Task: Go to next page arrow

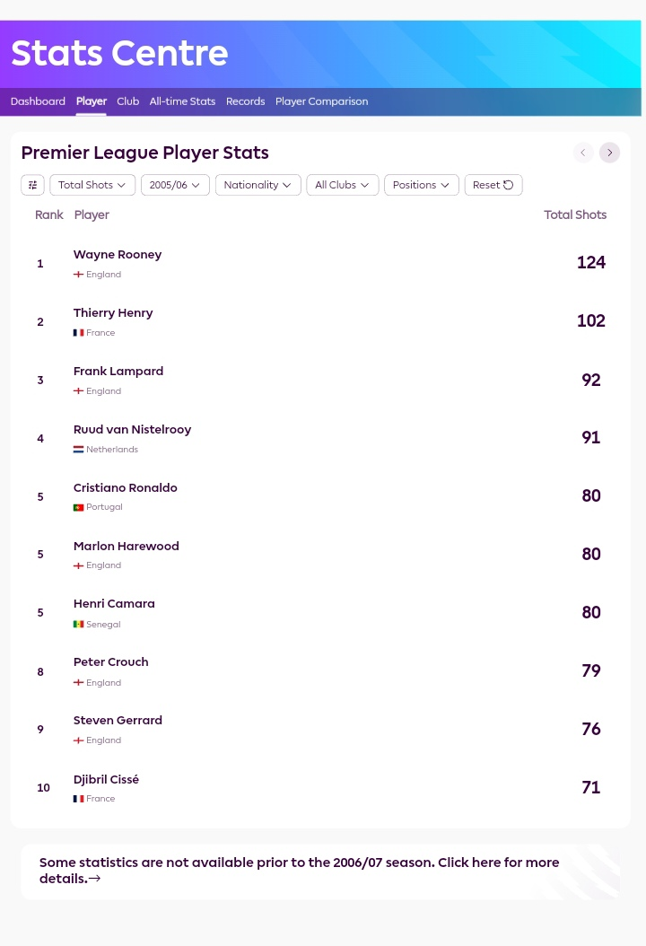Action: (x=609, y=153)
